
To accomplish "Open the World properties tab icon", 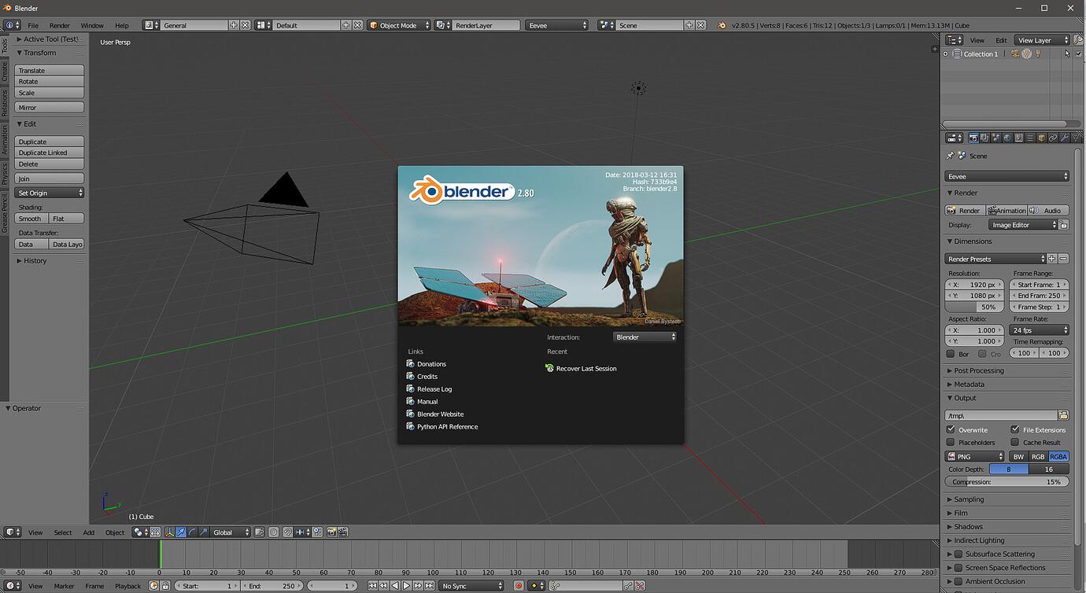I will pyautogui.click(x=1007, y=138).
